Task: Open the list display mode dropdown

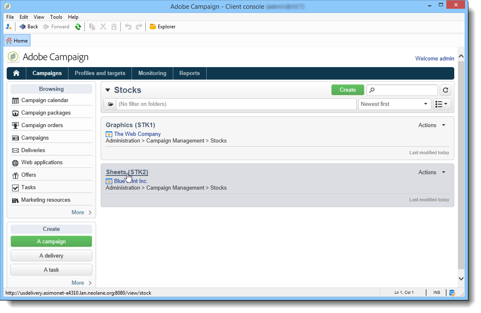Action: [x=442, y=104]
